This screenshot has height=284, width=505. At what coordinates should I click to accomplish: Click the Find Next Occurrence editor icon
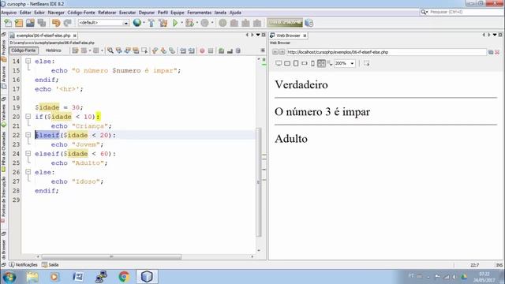pos(128,50)
